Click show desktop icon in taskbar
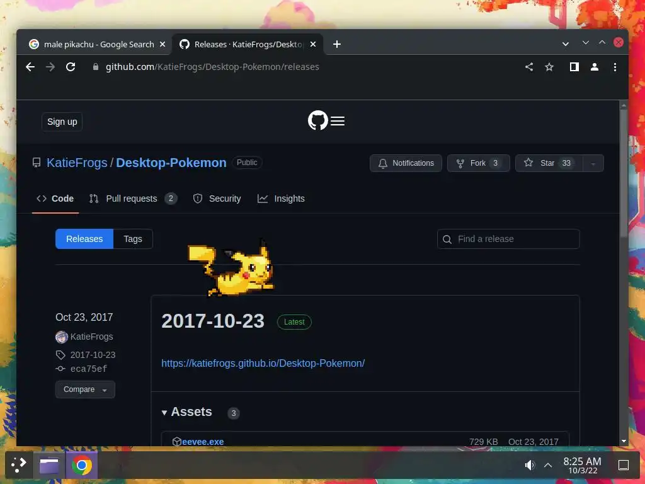This screenshot has width=645, height=484. point(624,465)
